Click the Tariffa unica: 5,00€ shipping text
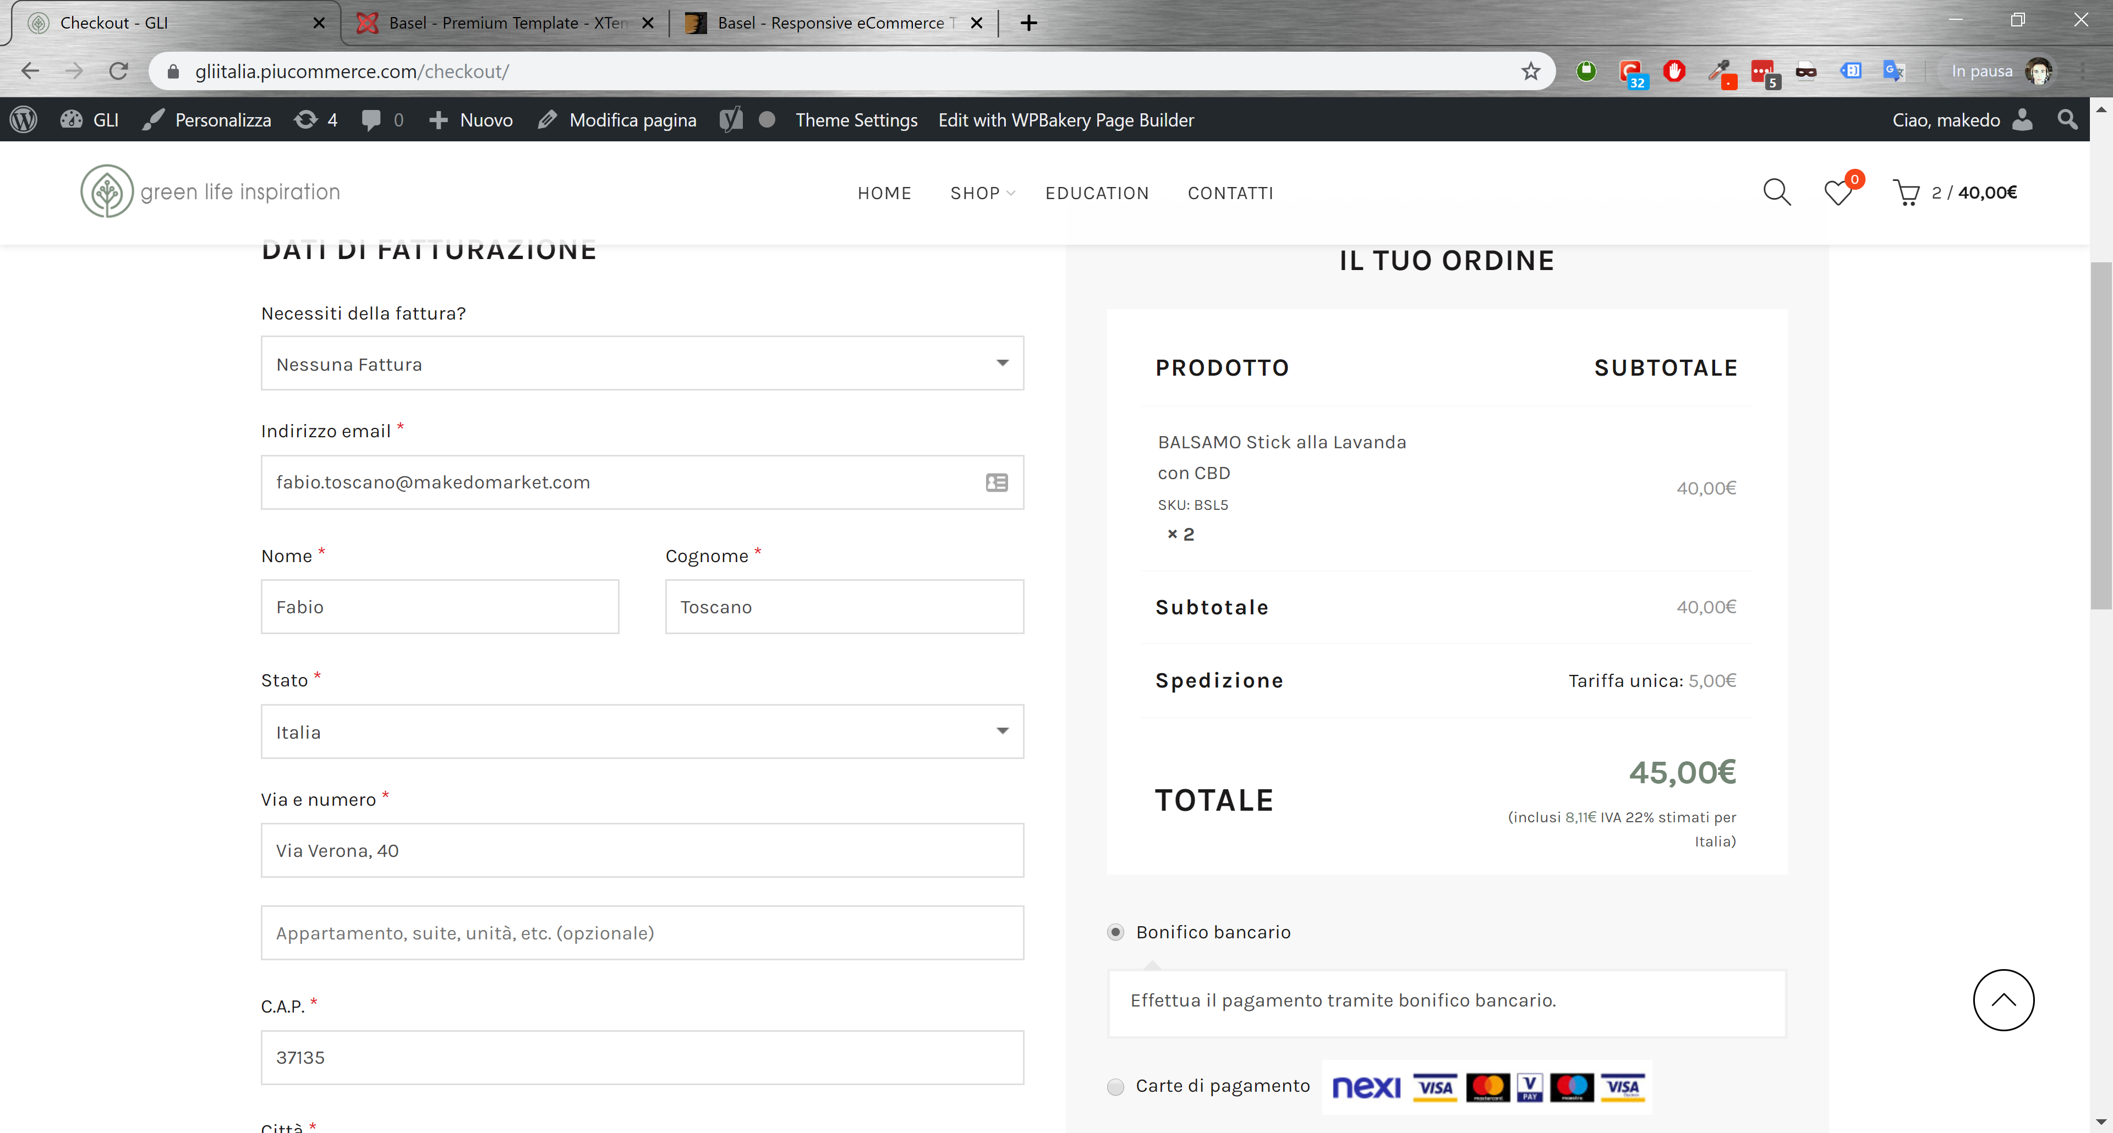 coord(1652,680)
